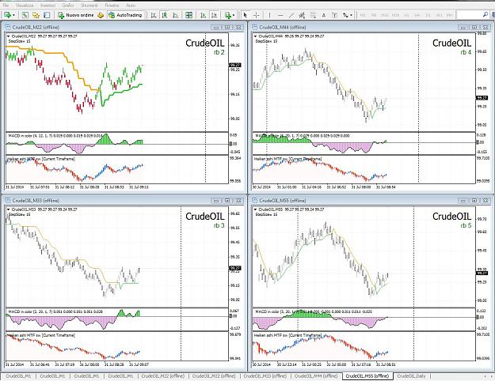Select the CrudeOIL,M55 (offline) tab

[x=367, y=376]
